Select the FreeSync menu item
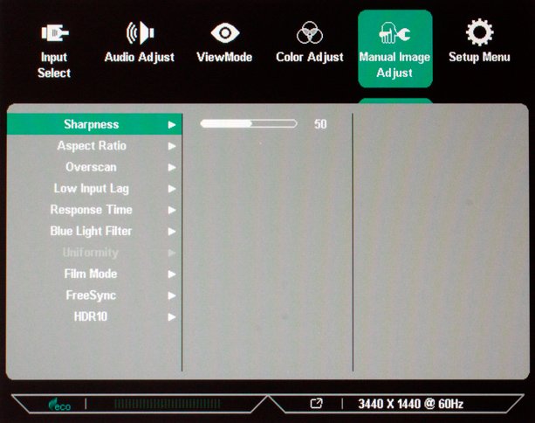 pos(91,295)
